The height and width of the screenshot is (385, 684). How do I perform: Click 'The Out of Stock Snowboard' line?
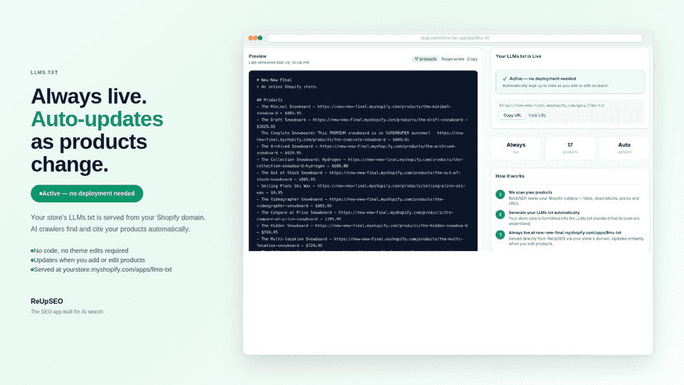pyautogui.click(x=359, y=176)
